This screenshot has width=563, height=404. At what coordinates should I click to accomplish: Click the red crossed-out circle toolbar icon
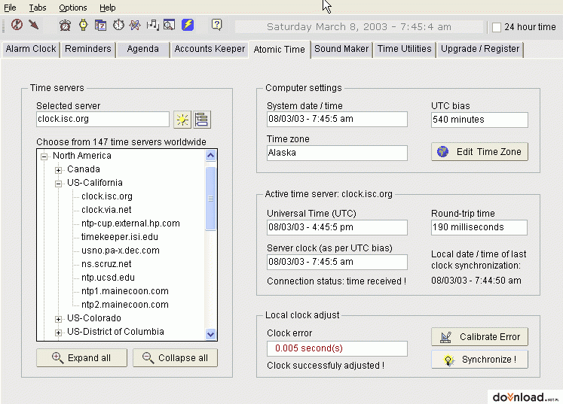(x=17, y=25)
